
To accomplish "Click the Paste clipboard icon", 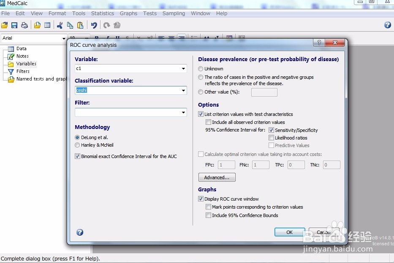I will (80, 25).
